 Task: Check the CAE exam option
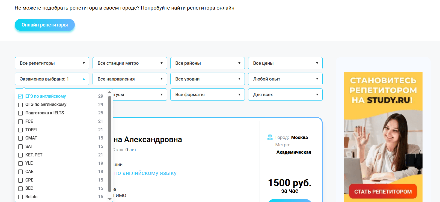(20, 172)
